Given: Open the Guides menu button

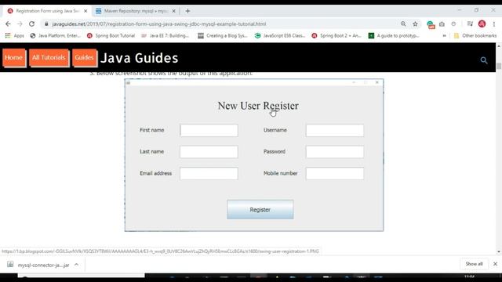Looking at the screenshot, I should (x=84, y=58).
